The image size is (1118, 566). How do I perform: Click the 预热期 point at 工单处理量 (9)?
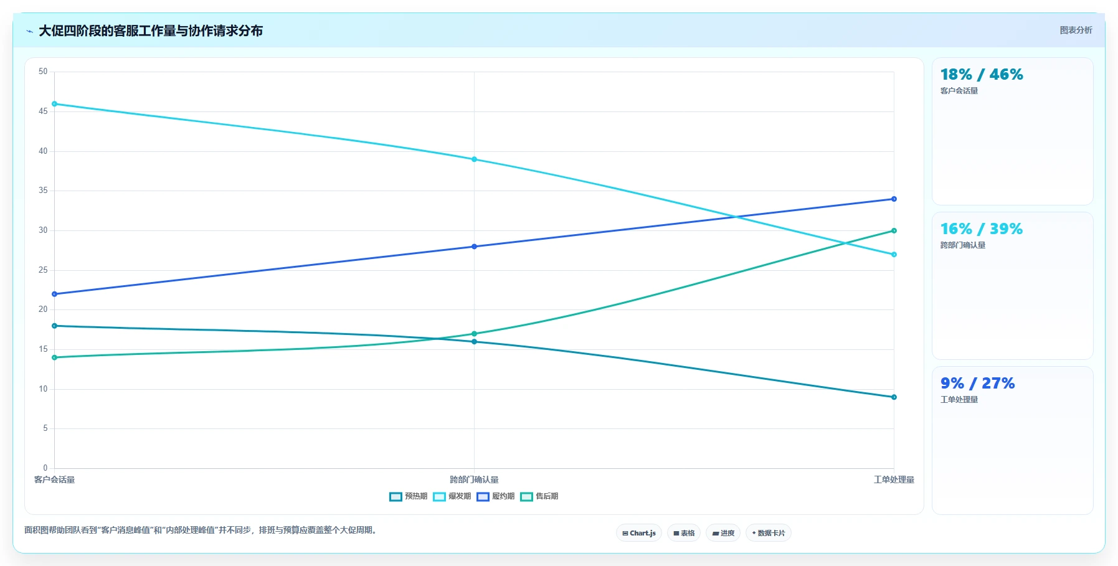(x=894, y=397)
